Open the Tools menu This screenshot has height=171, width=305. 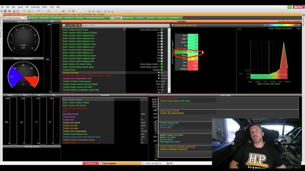coord(51,7)
